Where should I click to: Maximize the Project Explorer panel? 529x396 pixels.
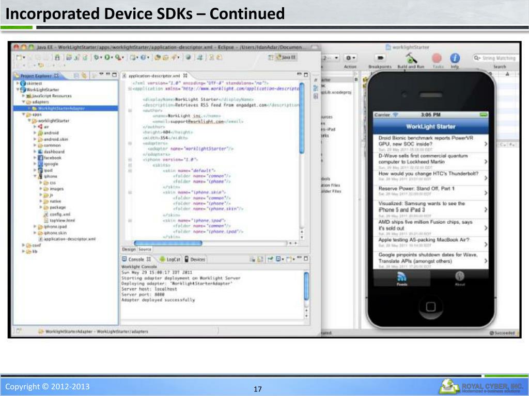tap(114, 74)
